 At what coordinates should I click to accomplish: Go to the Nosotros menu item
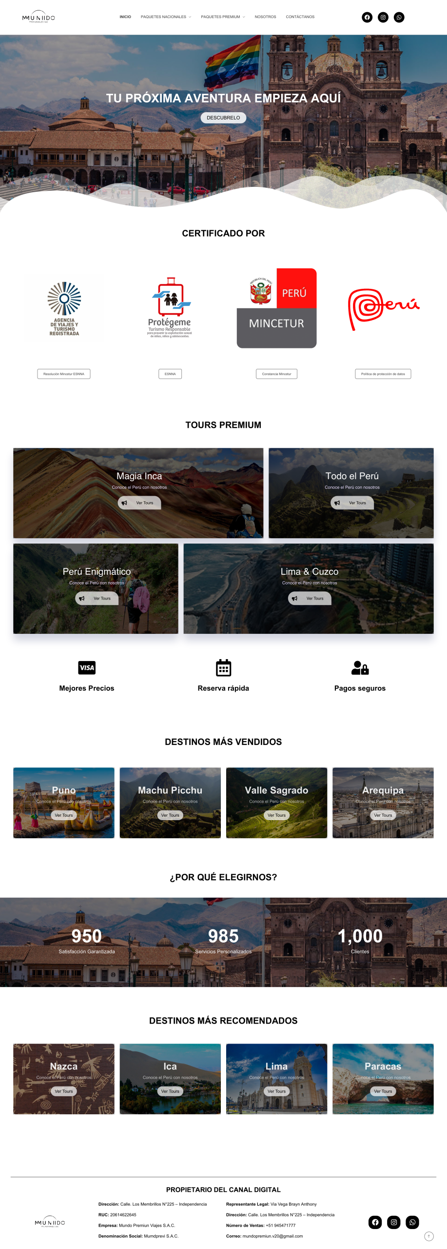(x=265, y=17)
